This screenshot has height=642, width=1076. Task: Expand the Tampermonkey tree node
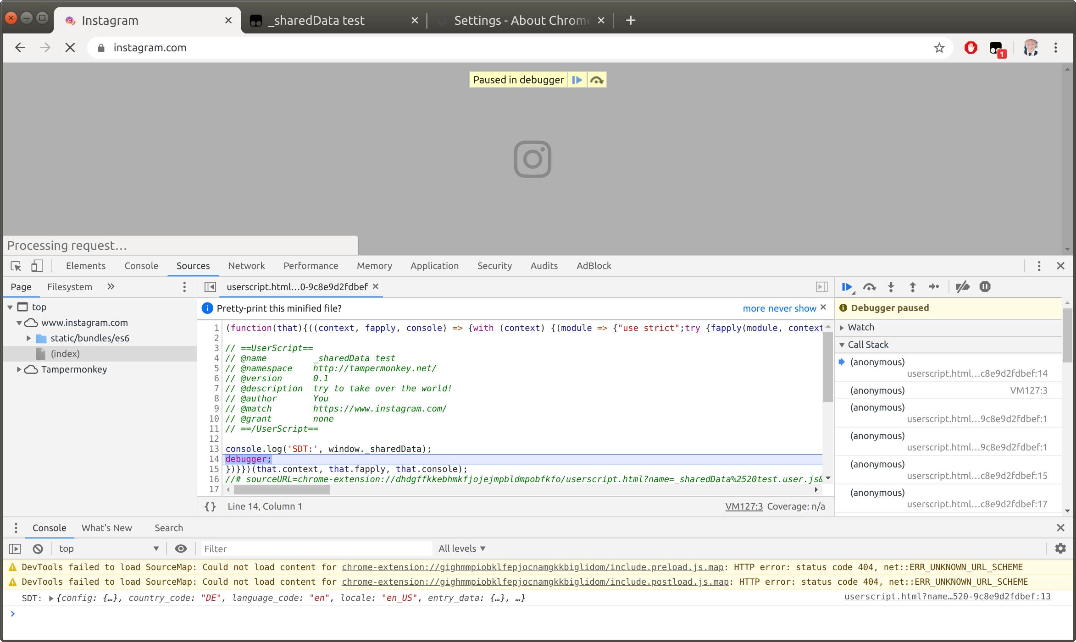(19, 369)
